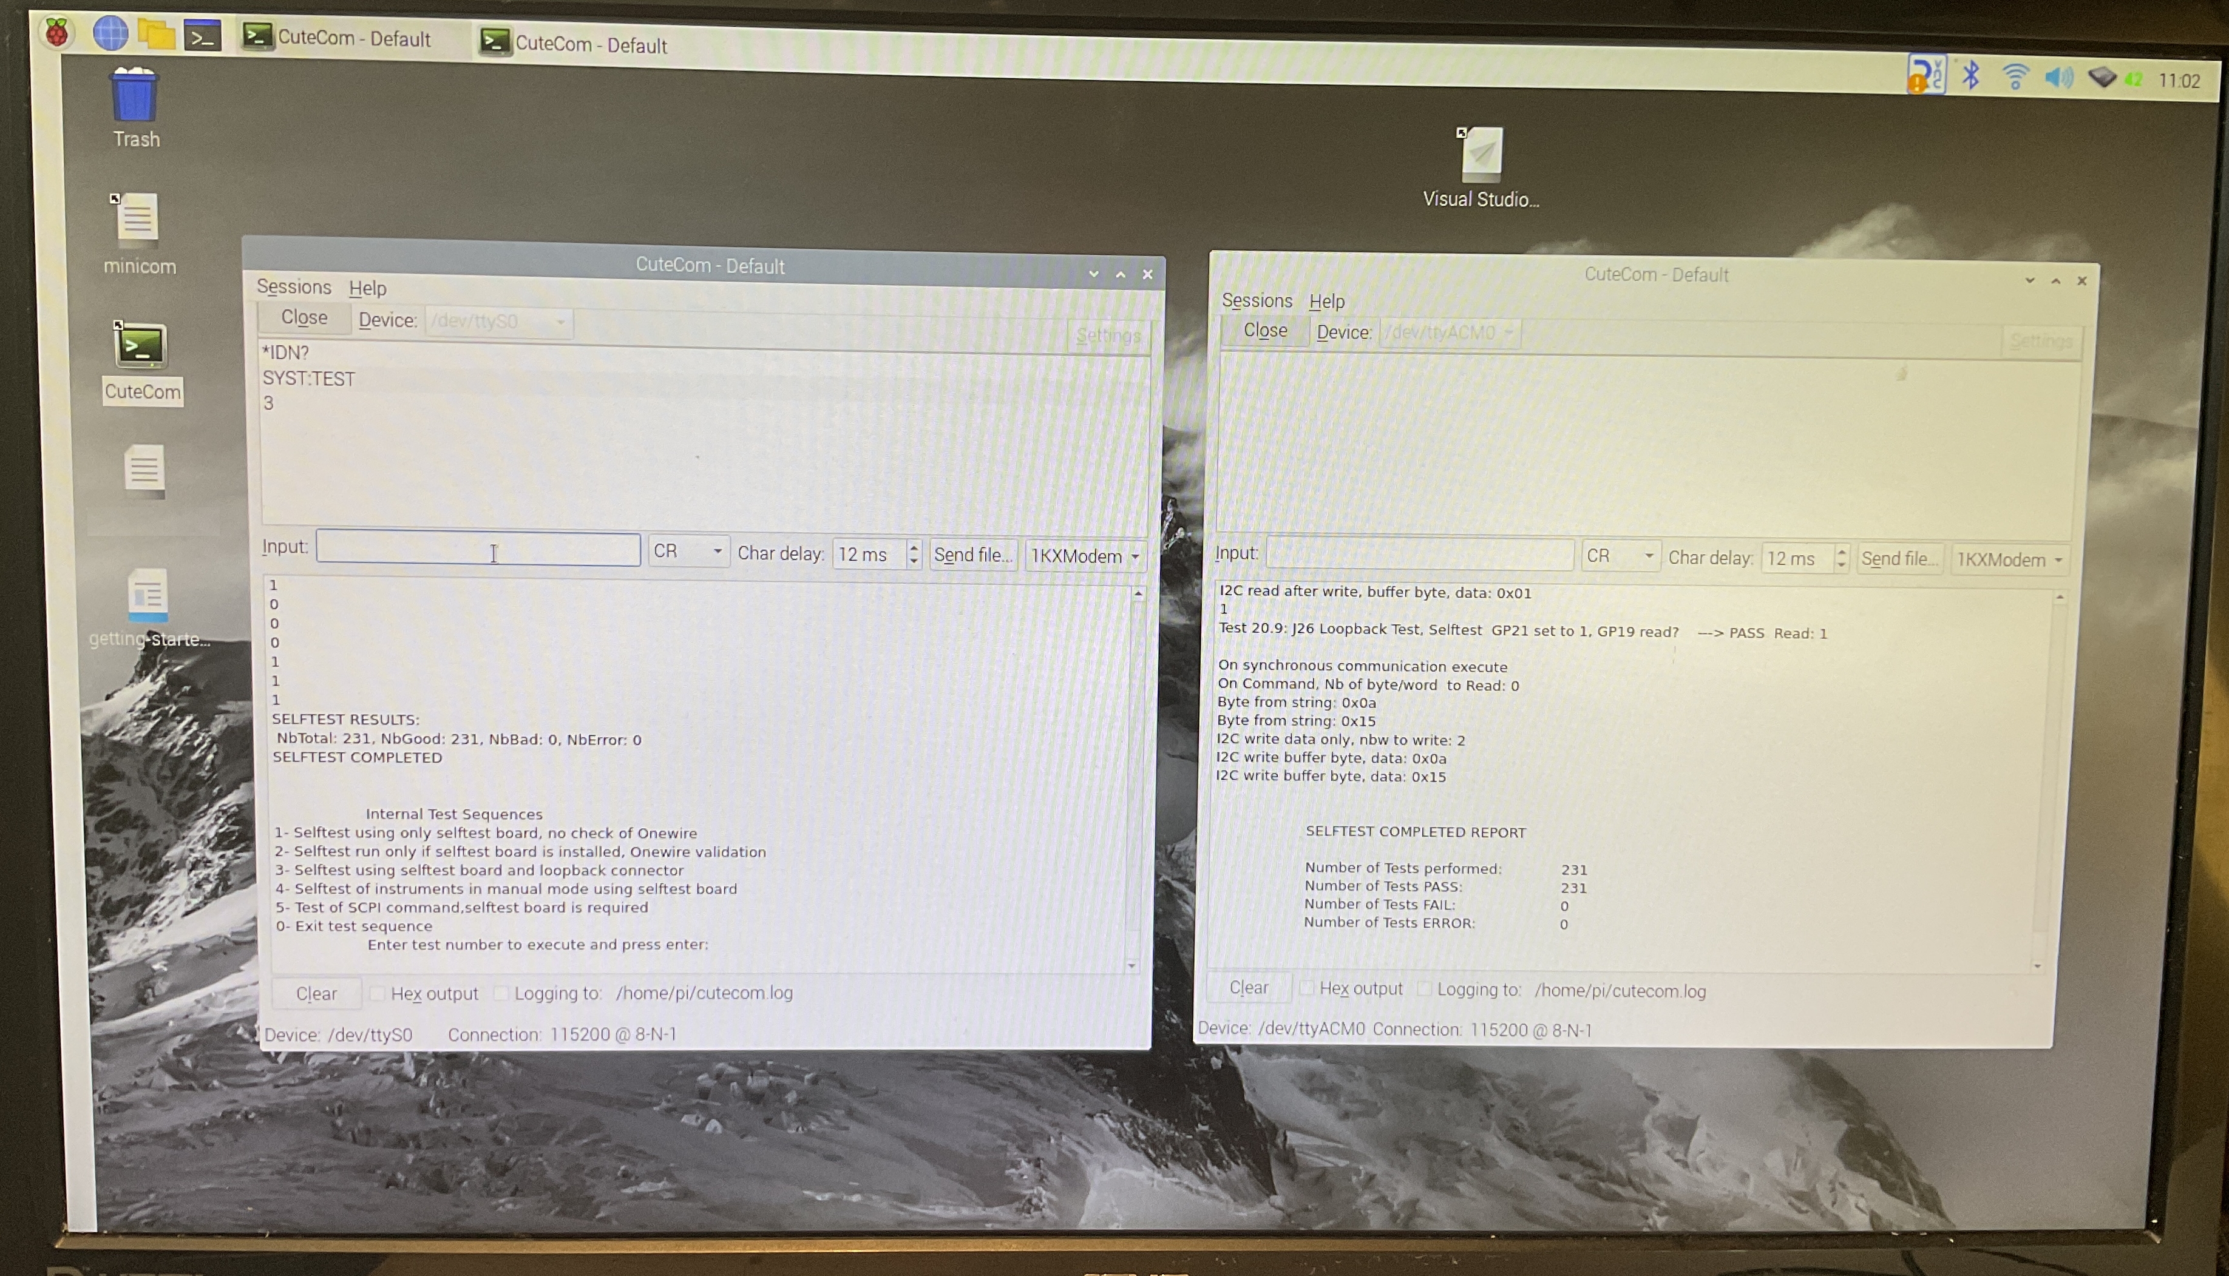Open CR line-ending dropdown in right window
The height and width of the screenshot is (1276, 2229).
point(1621,556)
